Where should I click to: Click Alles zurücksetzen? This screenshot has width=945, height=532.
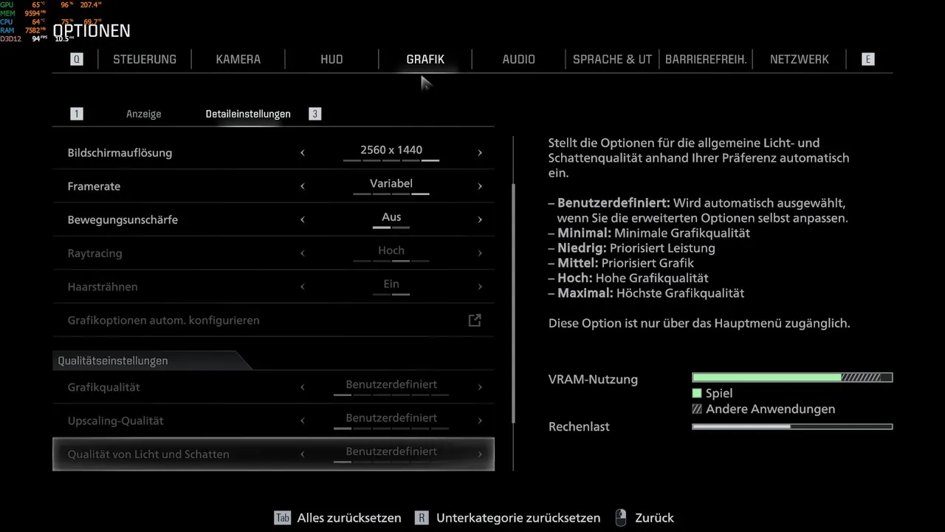click(349, 518)
